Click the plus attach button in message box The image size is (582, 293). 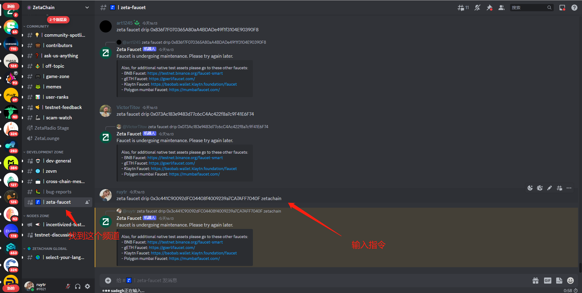[x=108, y=281]
